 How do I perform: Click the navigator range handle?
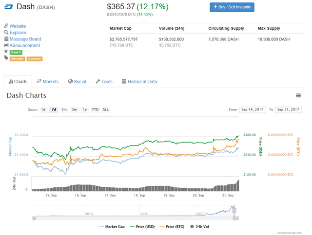pos(234,210)
